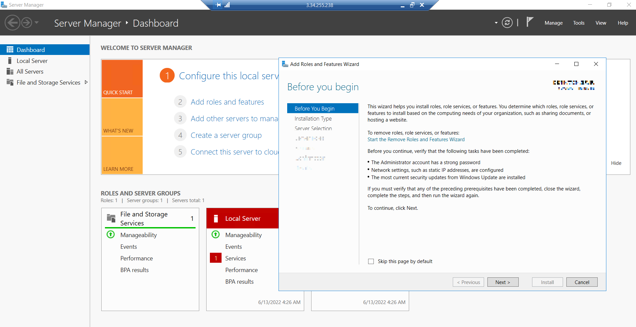636x327 pixels.
Task: Maximize the Add Roles and Features Wizard
Action: coord(576,64)
